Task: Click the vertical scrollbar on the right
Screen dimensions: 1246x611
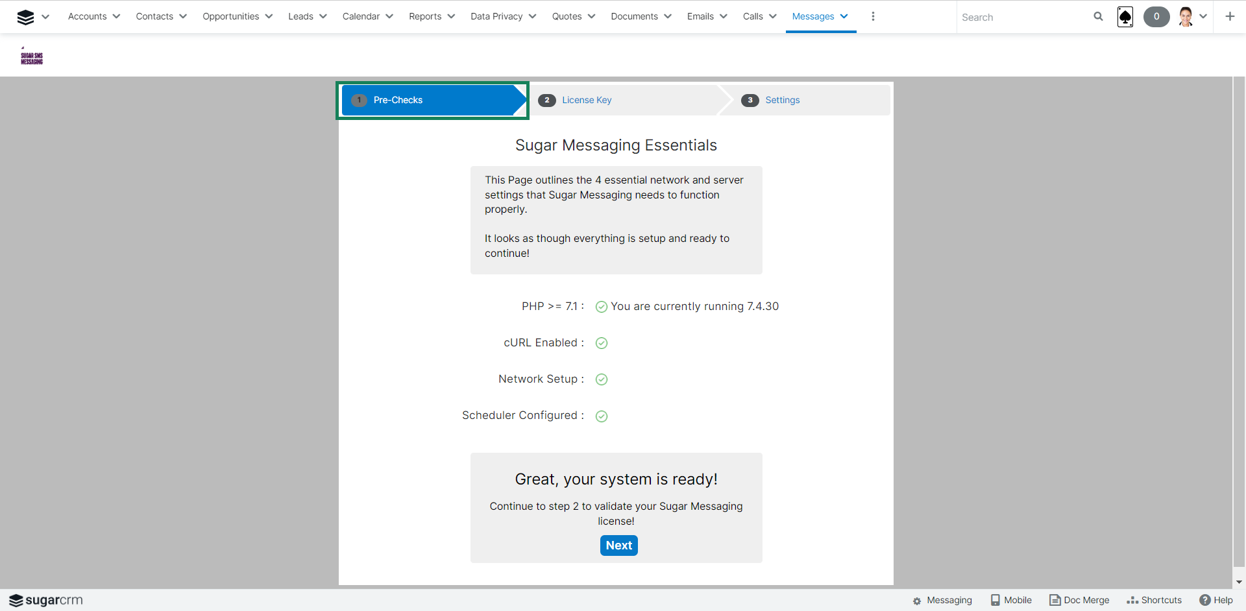Action: (x=1239, y=324)
